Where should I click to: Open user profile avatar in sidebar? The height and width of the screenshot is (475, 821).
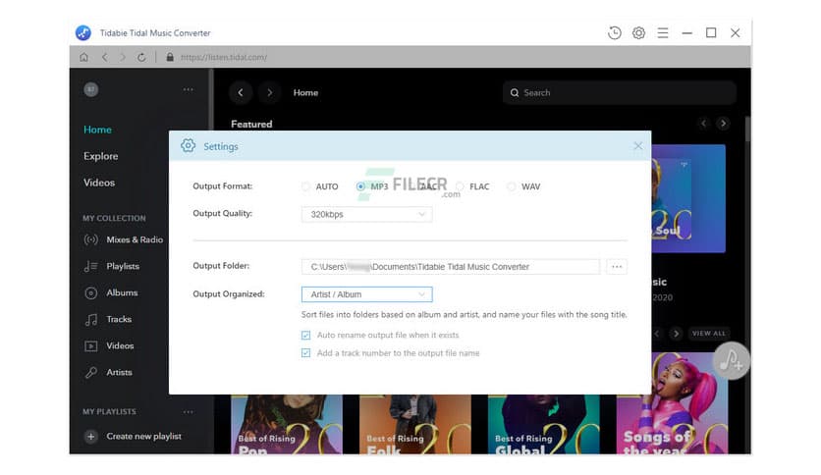pos(91,89)
